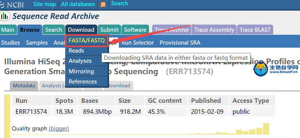300x138 pixels.
Task: Select the Metadata tab
Action: click(24, 86)
